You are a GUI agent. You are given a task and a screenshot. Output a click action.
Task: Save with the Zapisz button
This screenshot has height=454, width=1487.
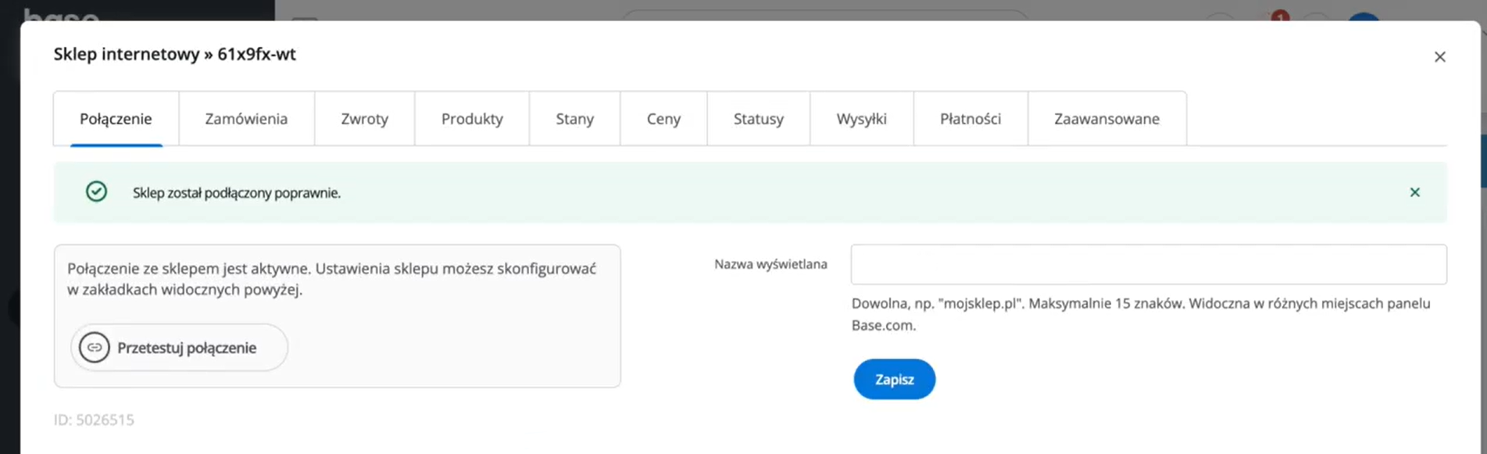click(894, 379)
